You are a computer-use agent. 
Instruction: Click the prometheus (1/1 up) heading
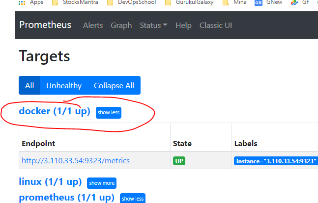(x=67, y=197)
